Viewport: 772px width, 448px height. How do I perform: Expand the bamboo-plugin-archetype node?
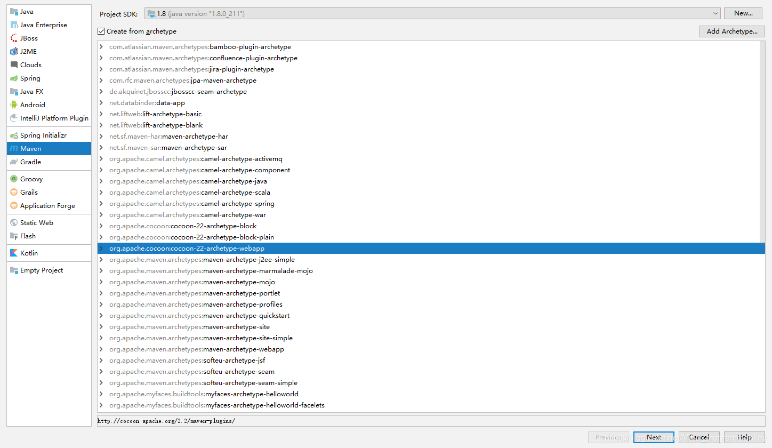(x=101, y=47)
